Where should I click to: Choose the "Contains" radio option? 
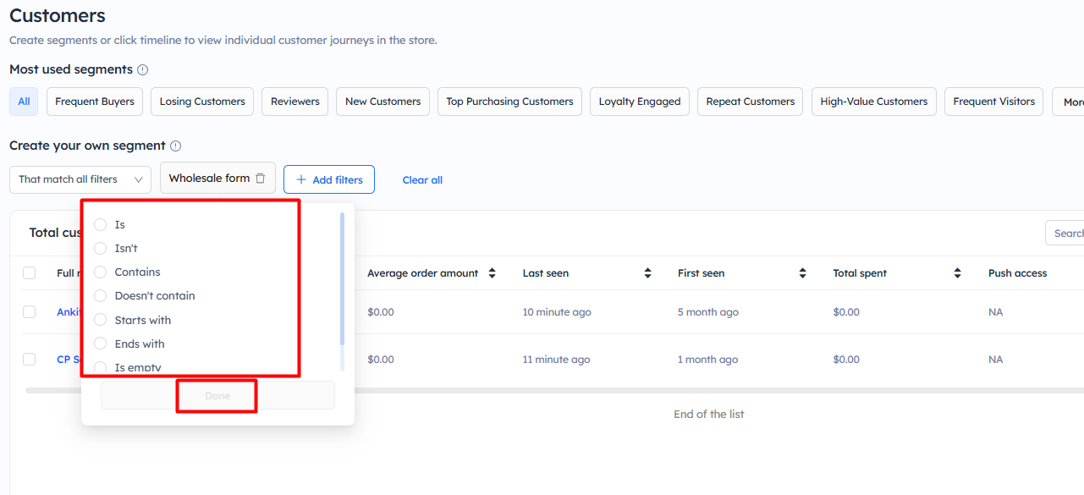tap(101, 272)
